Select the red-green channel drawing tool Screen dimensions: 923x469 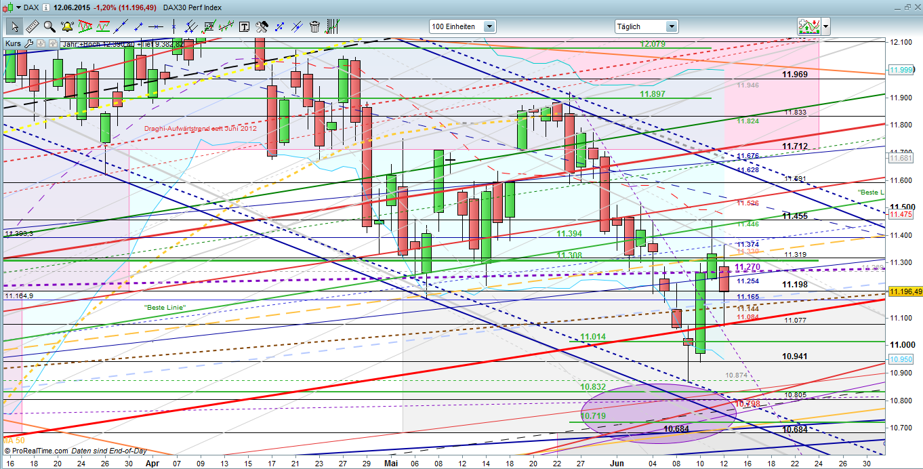pos(103,26)
